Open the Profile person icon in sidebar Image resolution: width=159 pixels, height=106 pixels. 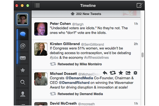pos(23,94)
